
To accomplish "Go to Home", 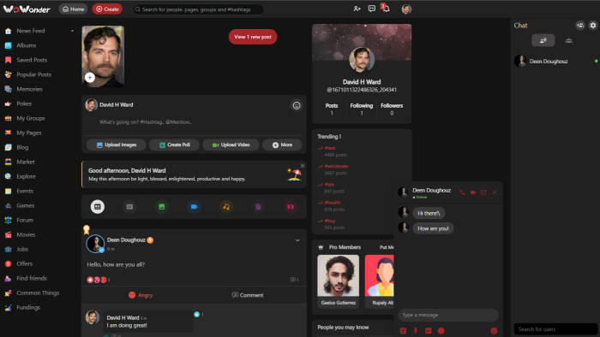I will (x=73, y=9).
